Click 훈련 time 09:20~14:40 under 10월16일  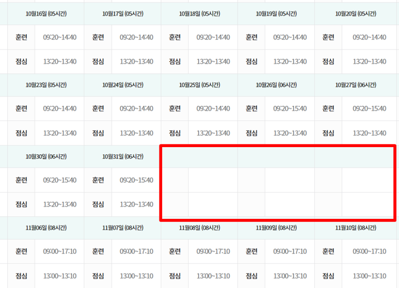60,37
